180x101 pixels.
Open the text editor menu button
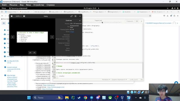[137, 21]
